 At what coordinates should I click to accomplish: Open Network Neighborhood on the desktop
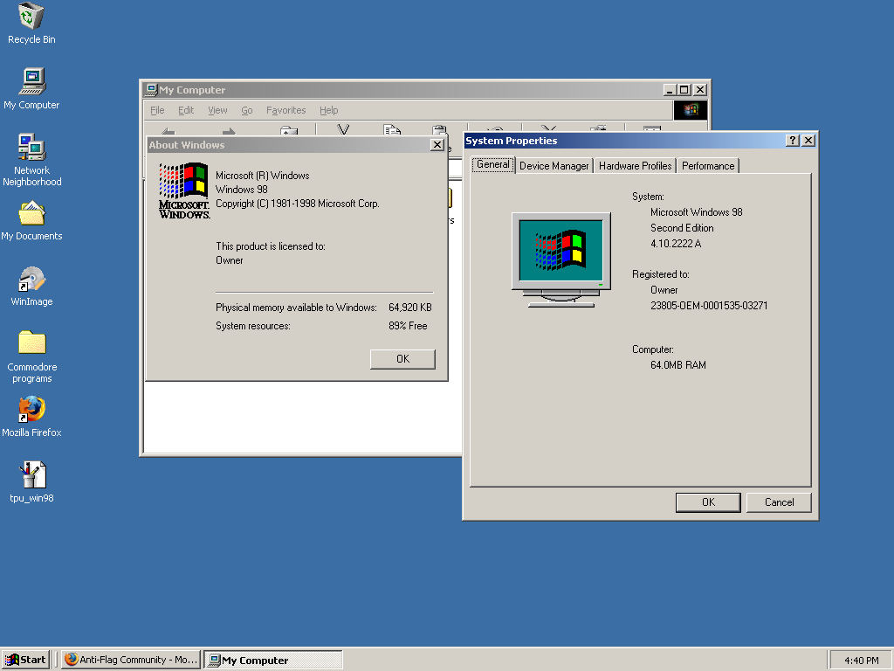tap(31, 148)
